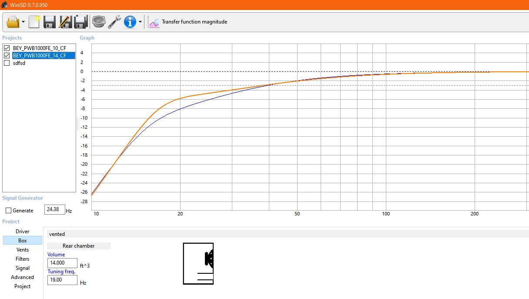Click the graph splitter grip left of y-axis
Screen dimensions: 529x299
[78, 124]
